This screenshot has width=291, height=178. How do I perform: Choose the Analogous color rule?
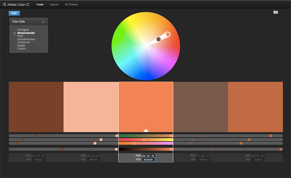click(x=23, y=30)
